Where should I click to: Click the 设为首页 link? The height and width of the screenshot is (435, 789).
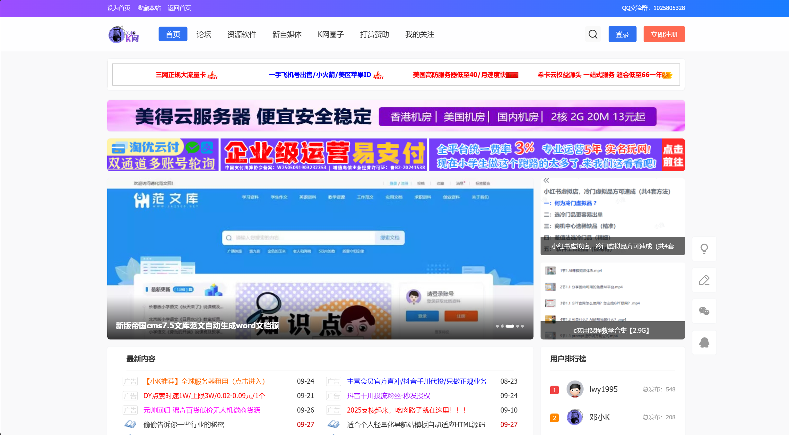point(118,8)
